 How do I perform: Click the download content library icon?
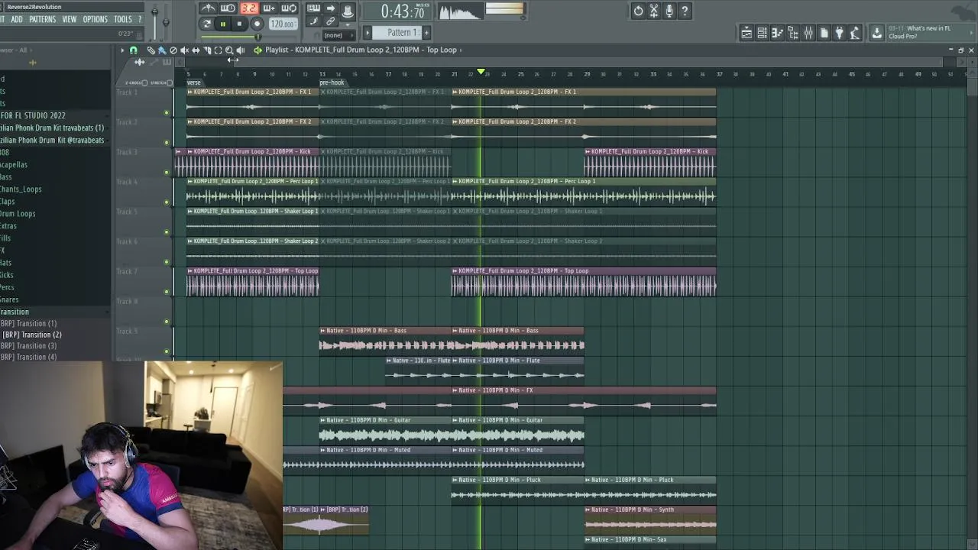pyautogui.click(x=877, y=33)
